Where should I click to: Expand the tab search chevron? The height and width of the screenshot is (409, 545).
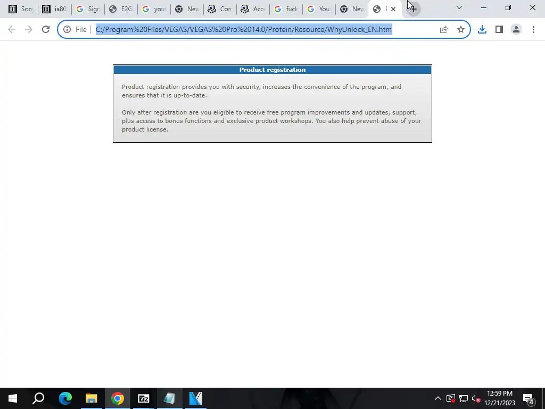point(459,7)
